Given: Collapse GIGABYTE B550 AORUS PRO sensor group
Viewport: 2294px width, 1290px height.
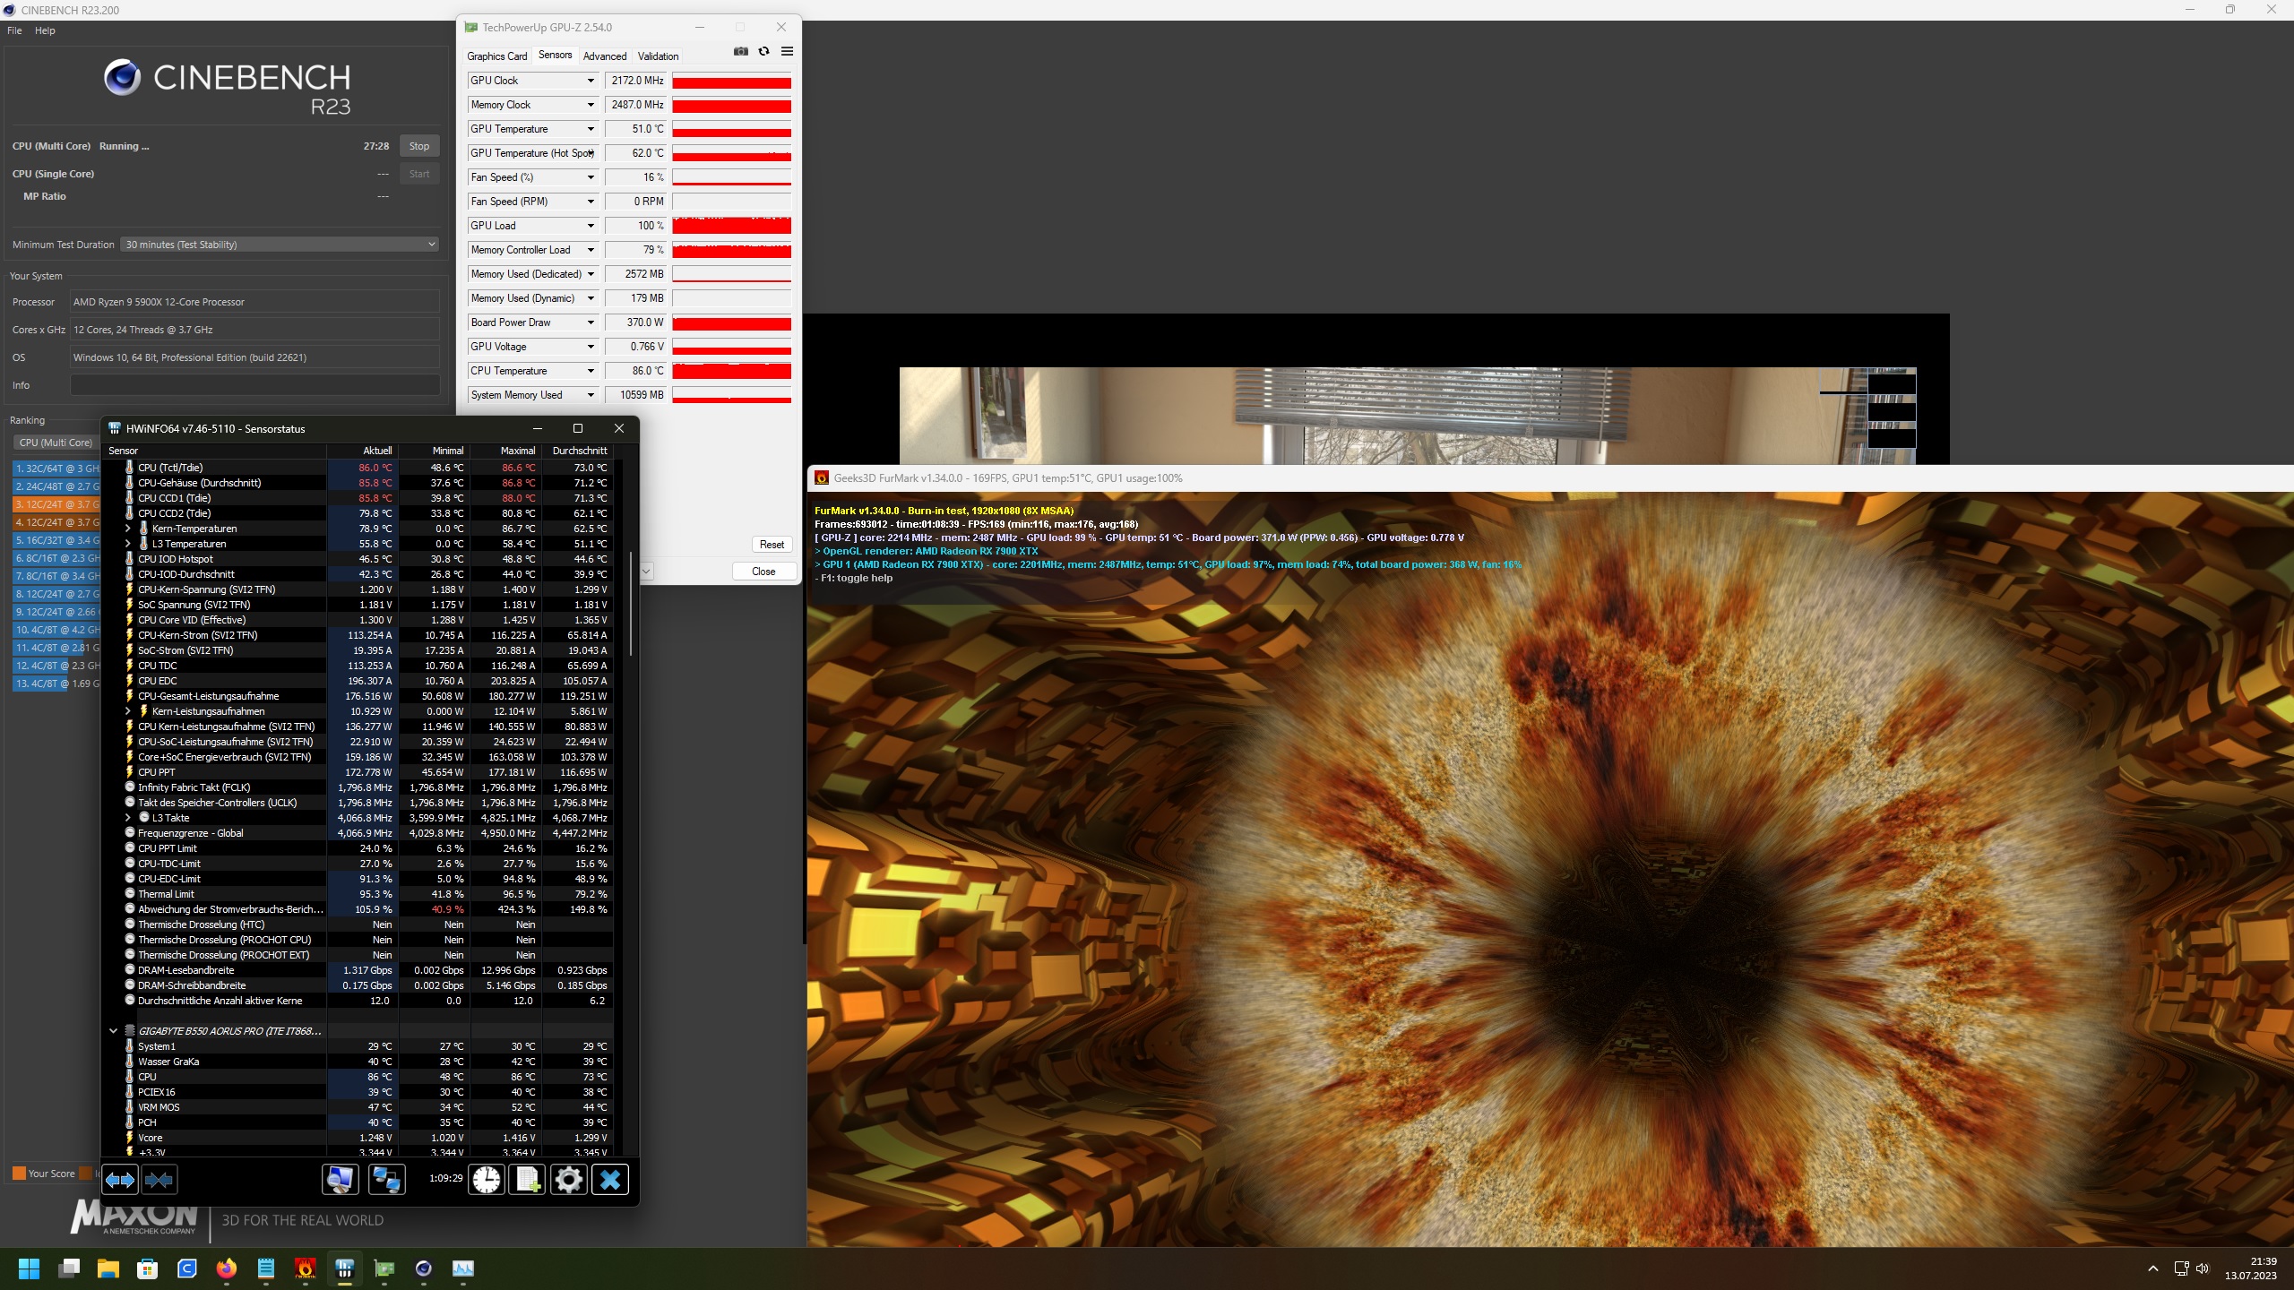Looking at the screenshot, I should click(114, 1031).
